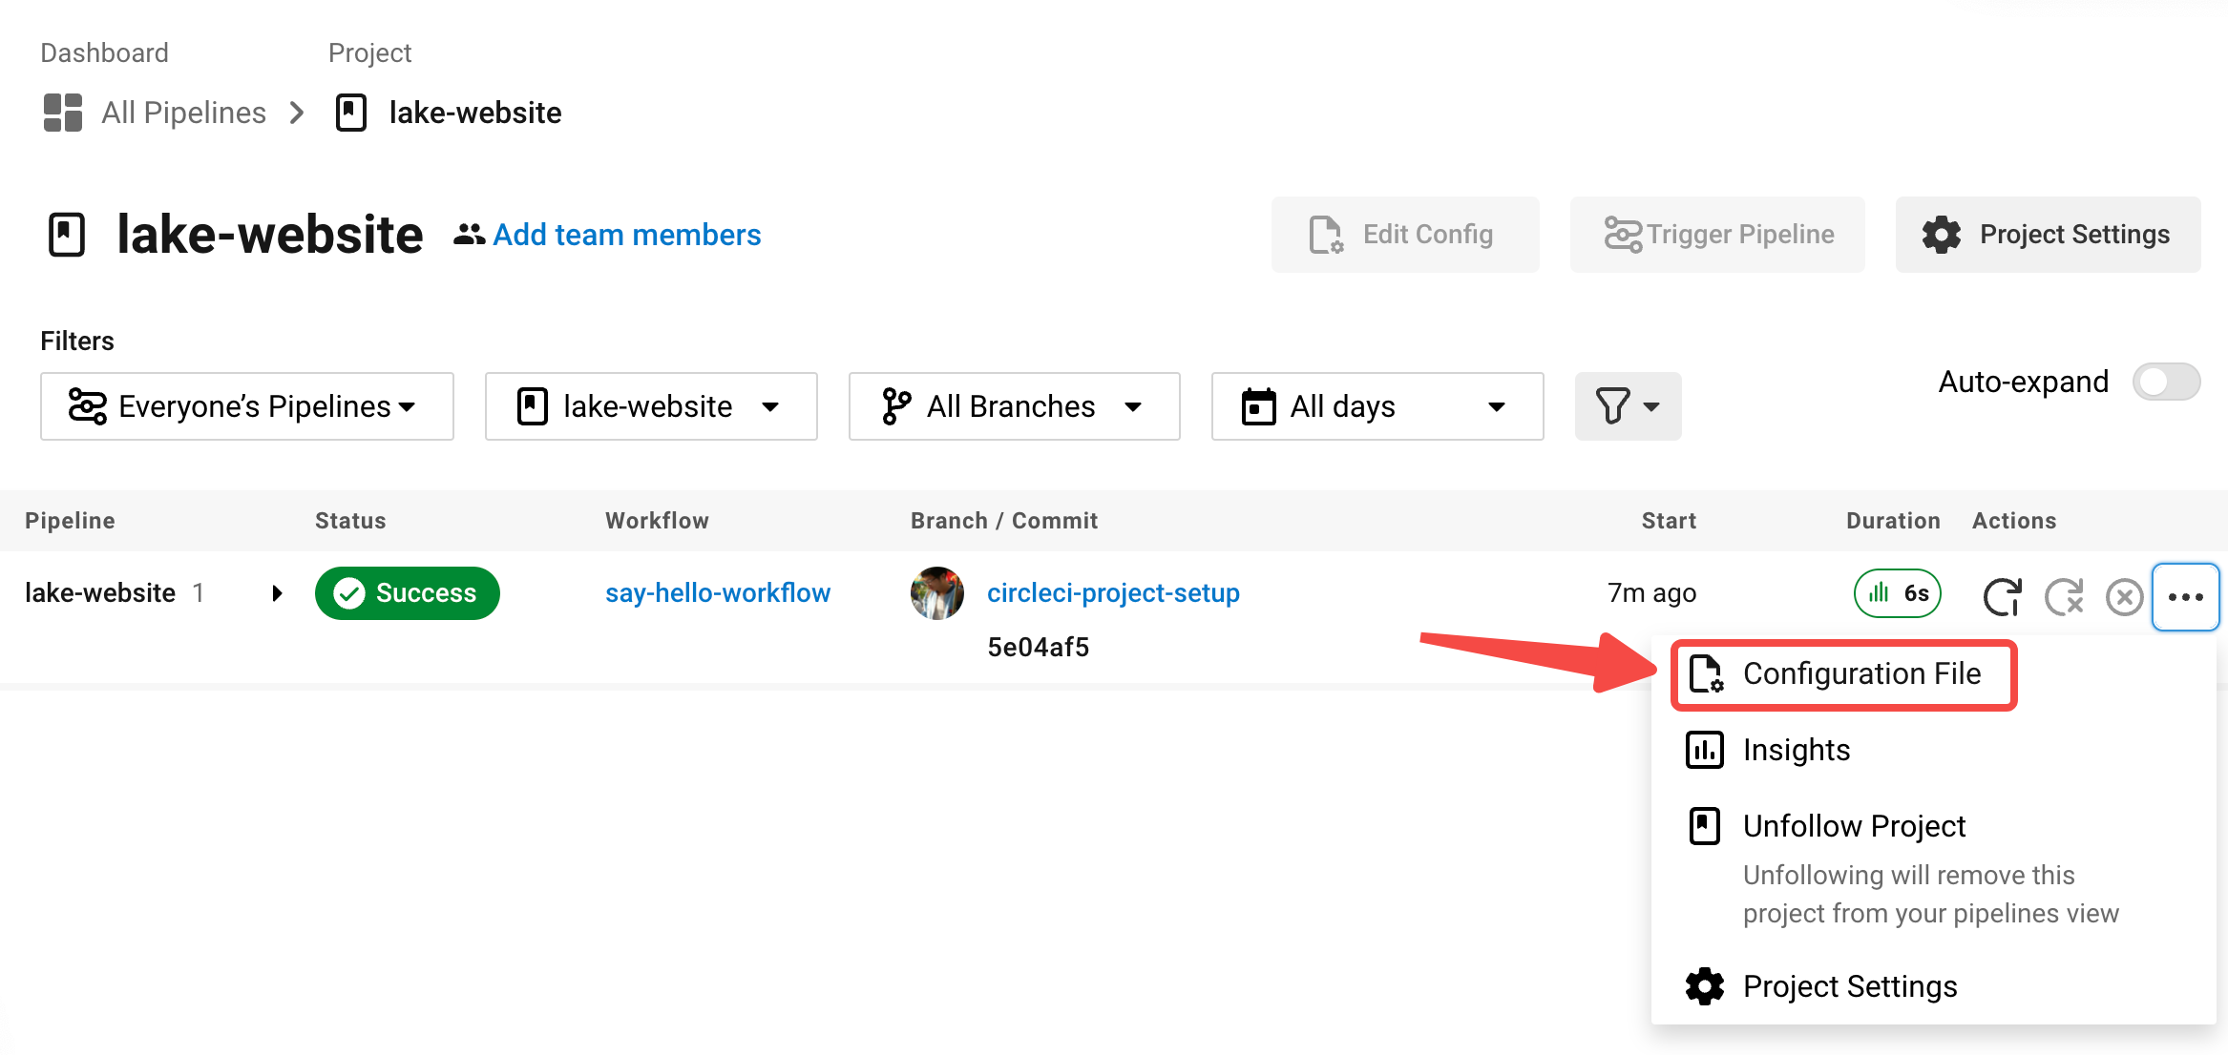Viewport: 2228px width, 1055px height.
Task: Click the cancel workflow icon
Action: point(2124,598)
